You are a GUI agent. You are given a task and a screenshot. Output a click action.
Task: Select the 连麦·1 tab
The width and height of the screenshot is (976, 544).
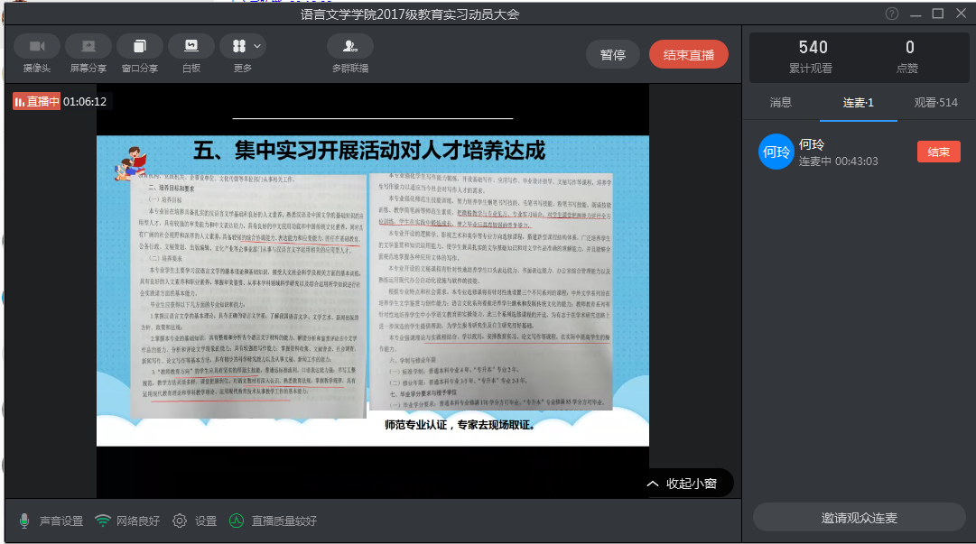[x=858, y=103]
